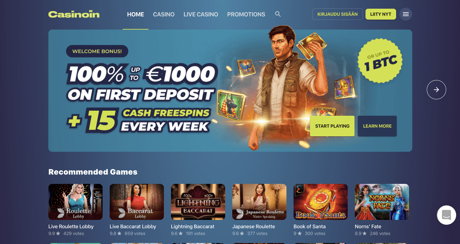Click the search magnifier icon
This screenshot has width=460, height=244.
[278, 14]
